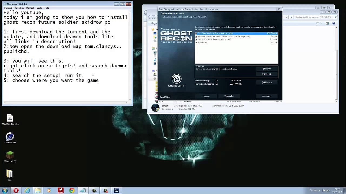Screen dimensions: 346x194
Task: Open Explorer help question mark icon
Action: [334, 23]
